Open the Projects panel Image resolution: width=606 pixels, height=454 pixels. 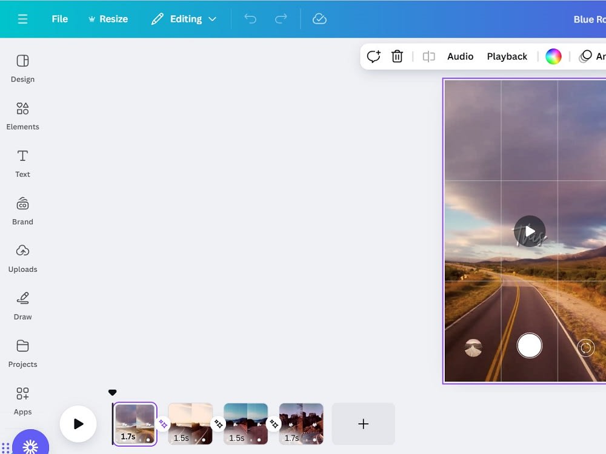tap(22, 354)
